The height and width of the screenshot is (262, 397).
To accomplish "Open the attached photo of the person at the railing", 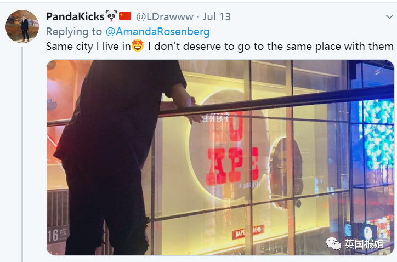I will [220, 158].
